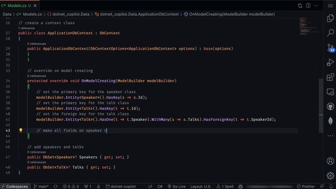Viewport: 336px width, 189px height.
Task: Click comment '// override on model creating'
Action: tap(60, 71)
